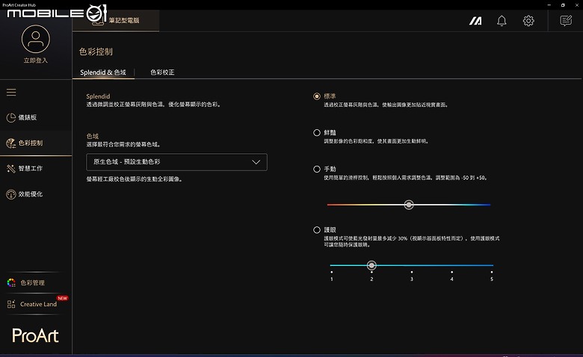
Task: Click the 色彩控制 palette icon
Action: (x=10, y=143)
